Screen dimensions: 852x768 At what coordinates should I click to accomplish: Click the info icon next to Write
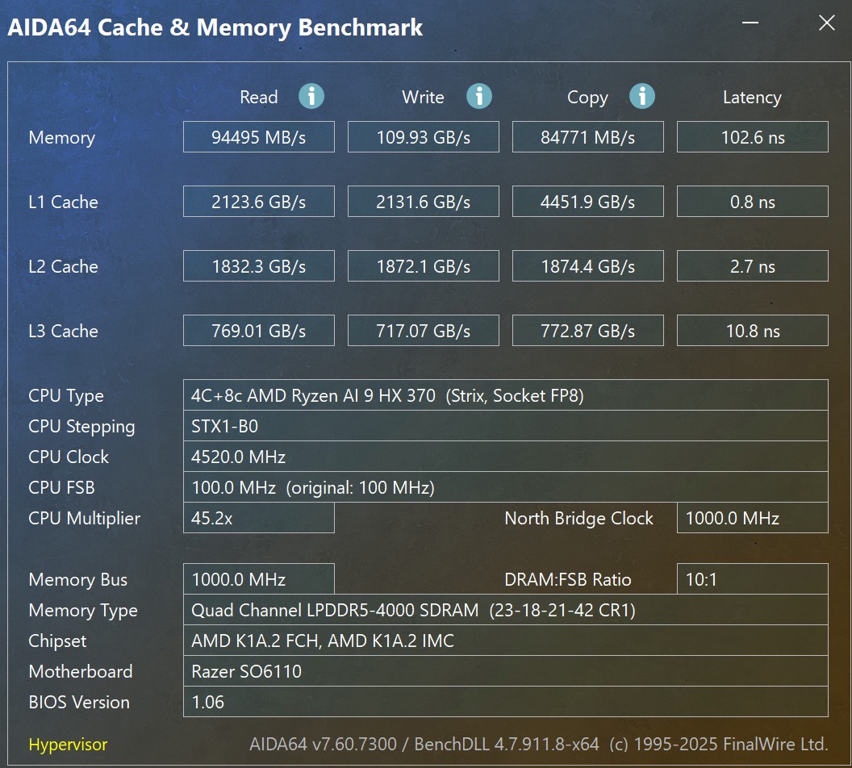pos(479,96)
